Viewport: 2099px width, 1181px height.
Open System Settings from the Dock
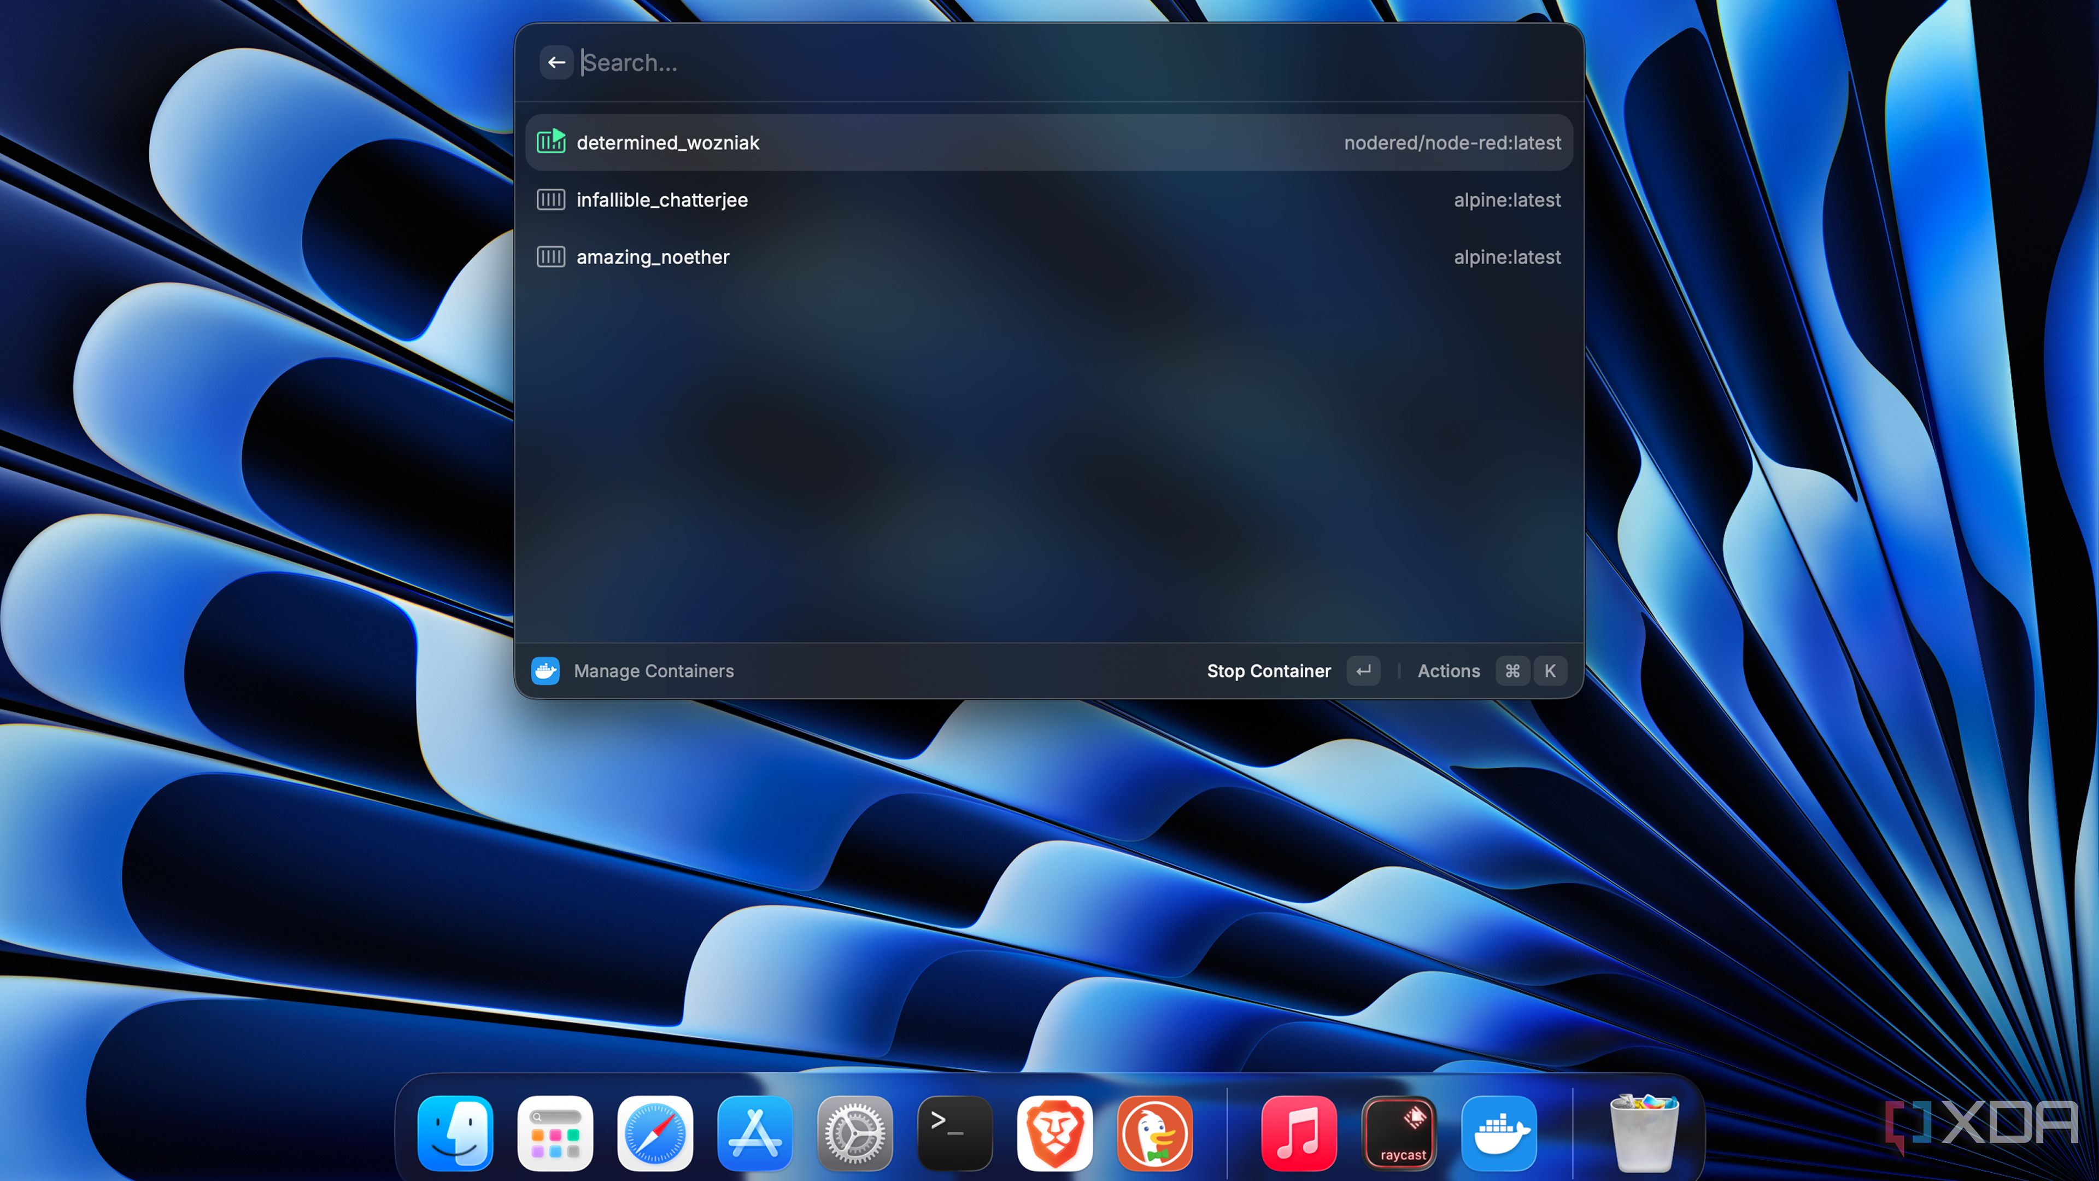point(855,1133)
